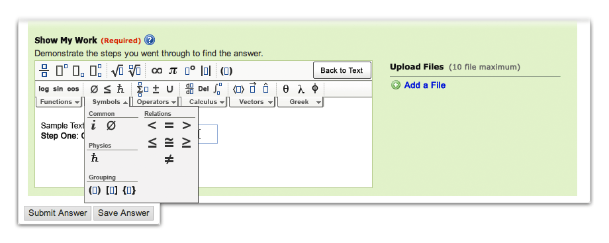Insert the infinity symbol
609x243 pixels.
click(x=156, y=71)
